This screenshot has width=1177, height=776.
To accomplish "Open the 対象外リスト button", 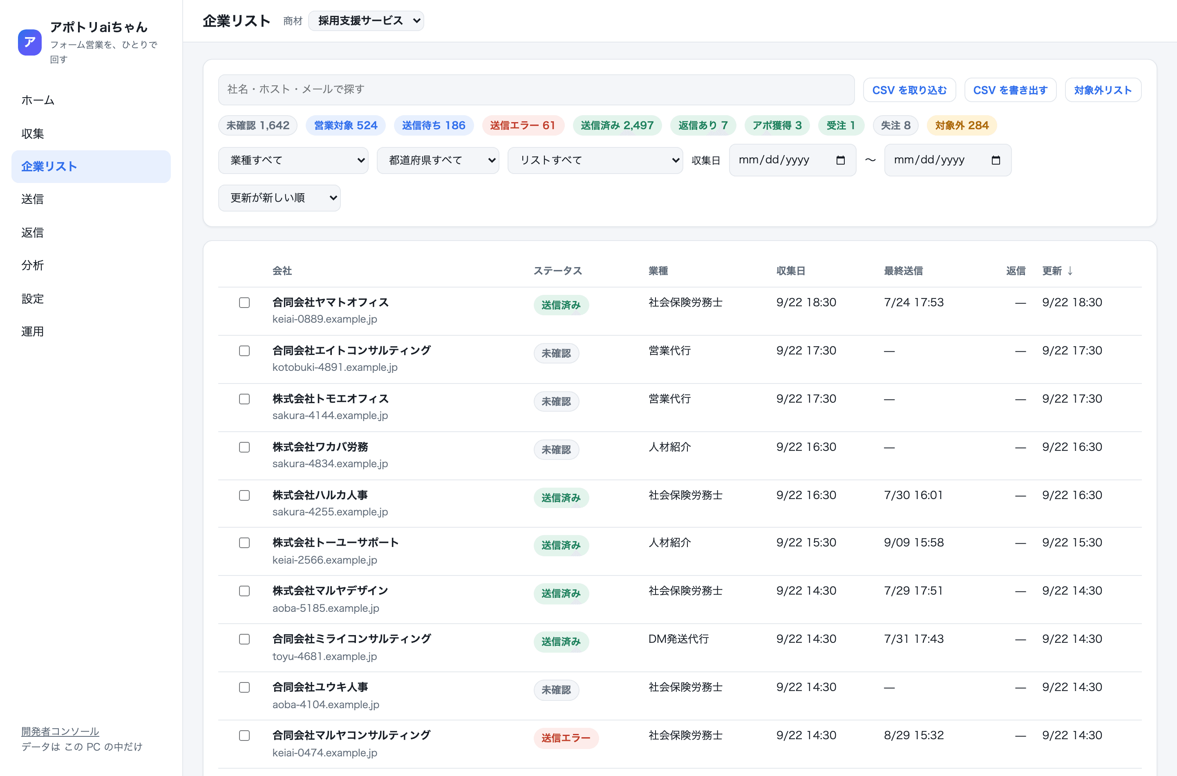I will pyautogui.click(x=1103, y=90).
